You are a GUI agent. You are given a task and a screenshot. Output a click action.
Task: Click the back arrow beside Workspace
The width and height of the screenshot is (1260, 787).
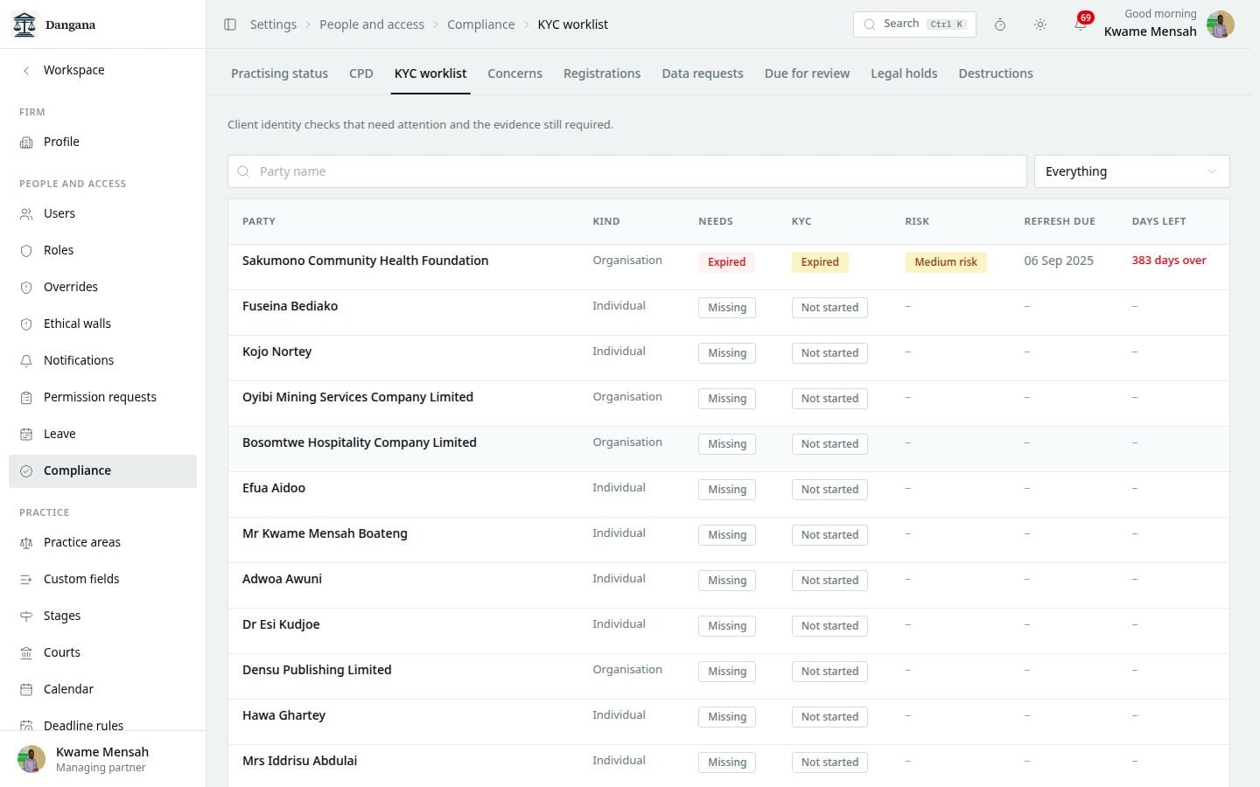(26, 70)
